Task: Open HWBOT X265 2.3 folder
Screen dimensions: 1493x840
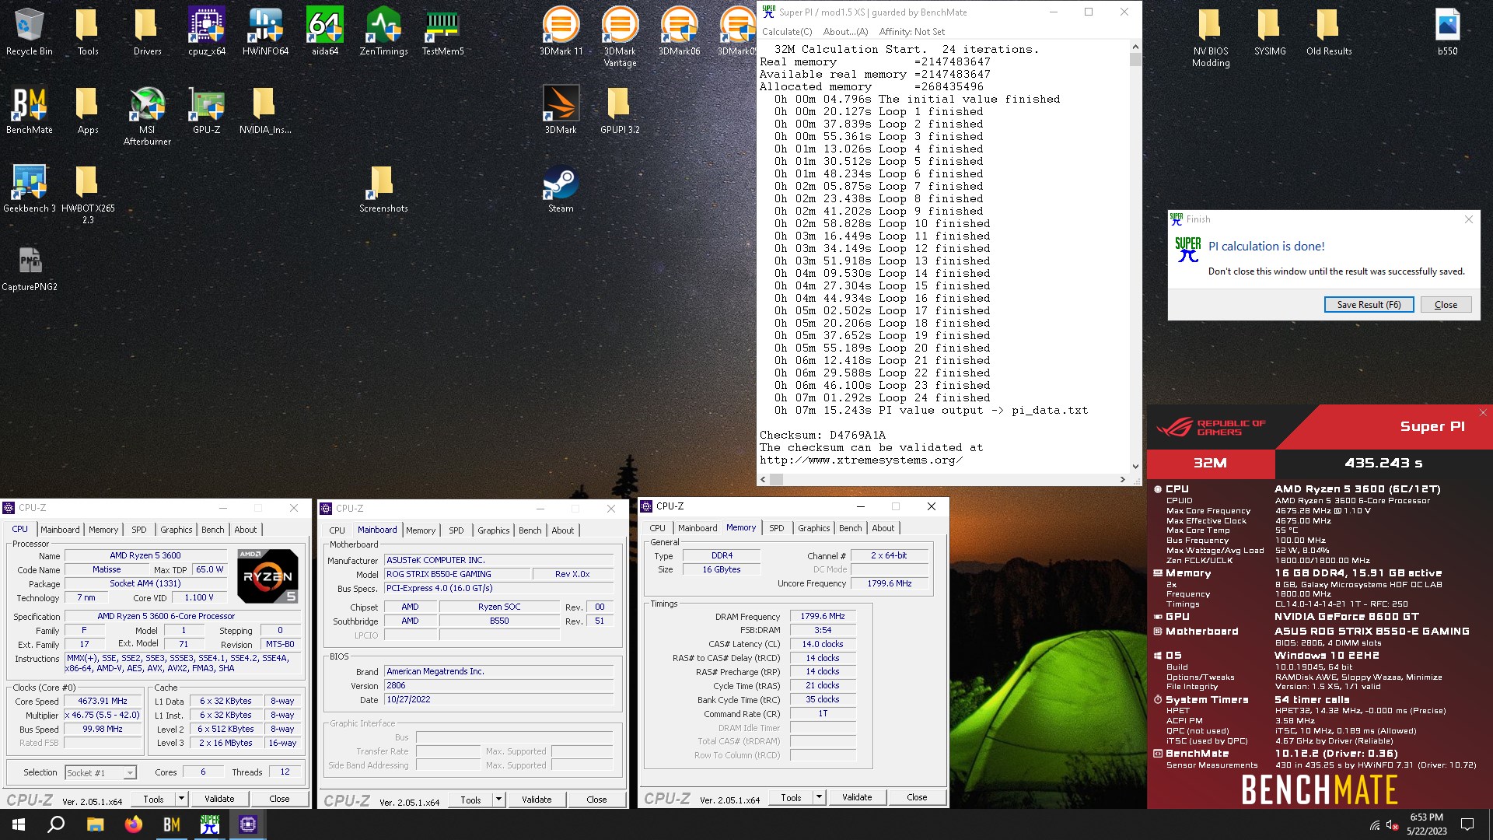Action: click(89, 194)
